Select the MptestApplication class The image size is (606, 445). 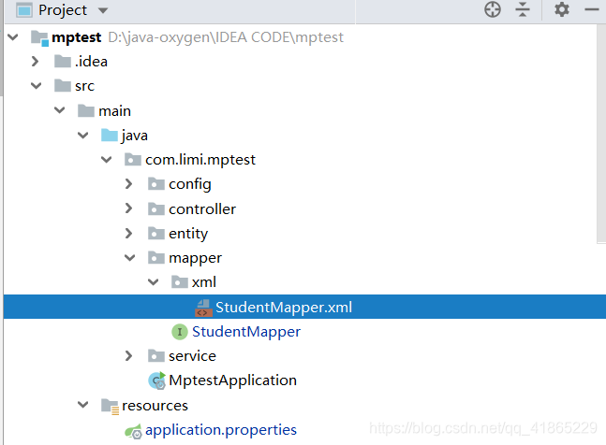[232, 380]
